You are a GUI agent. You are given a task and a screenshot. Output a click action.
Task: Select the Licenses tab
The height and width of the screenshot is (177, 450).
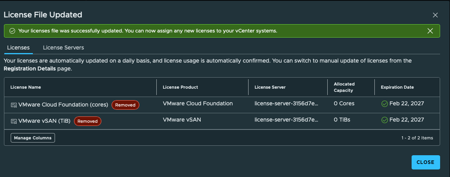(18, 48)
